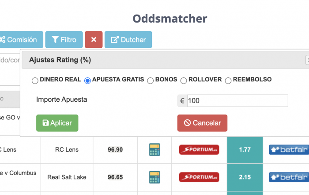Select the BONOS radio option
The width and height of the screenshot is (309, 195).
pyautogui.click(x=150, y=80)
